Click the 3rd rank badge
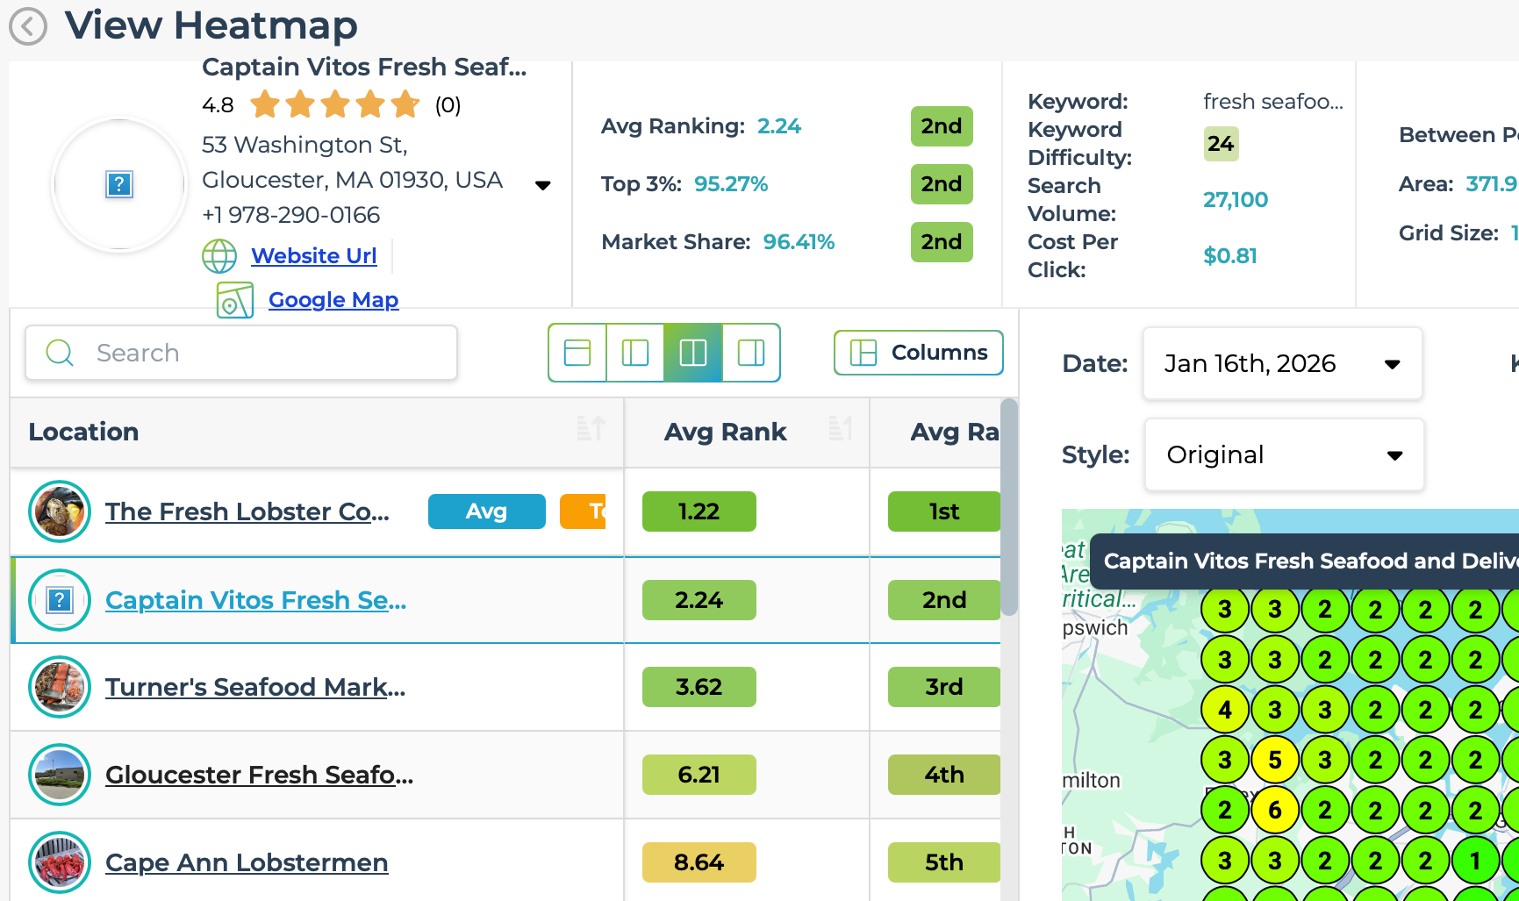Image resolution: width=1519 pixels, height=901 pixels. (x=944, y=687)
